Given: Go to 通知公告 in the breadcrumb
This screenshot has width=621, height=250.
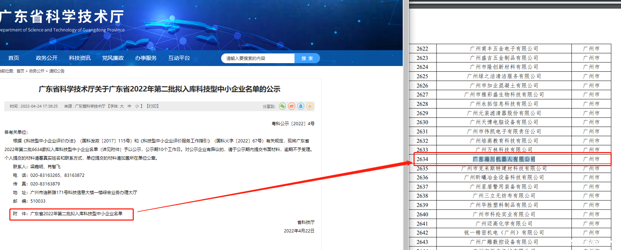Looking at the screenshot, I should click(57, 71).
